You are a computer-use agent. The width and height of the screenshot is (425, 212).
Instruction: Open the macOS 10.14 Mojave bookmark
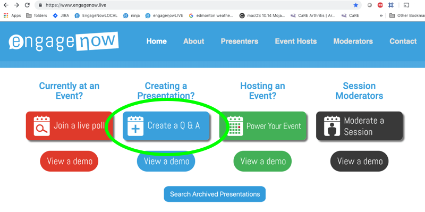[x=262, y=15]
